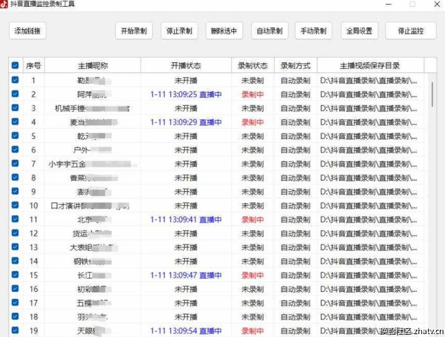
Task: Click save path cell in row 9
Action: tap(369, 192)
